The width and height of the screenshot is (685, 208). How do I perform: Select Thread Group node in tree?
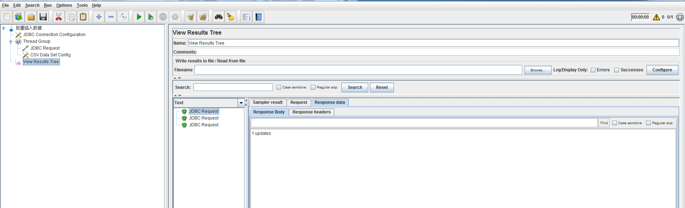pyautogui.click(x=37, y=41)
